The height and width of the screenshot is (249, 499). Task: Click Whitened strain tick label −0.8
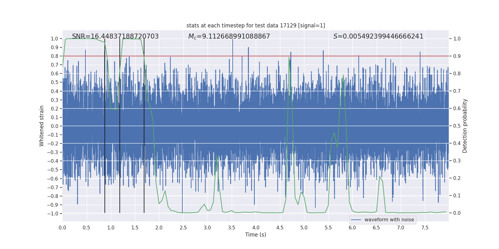point(53,196)
